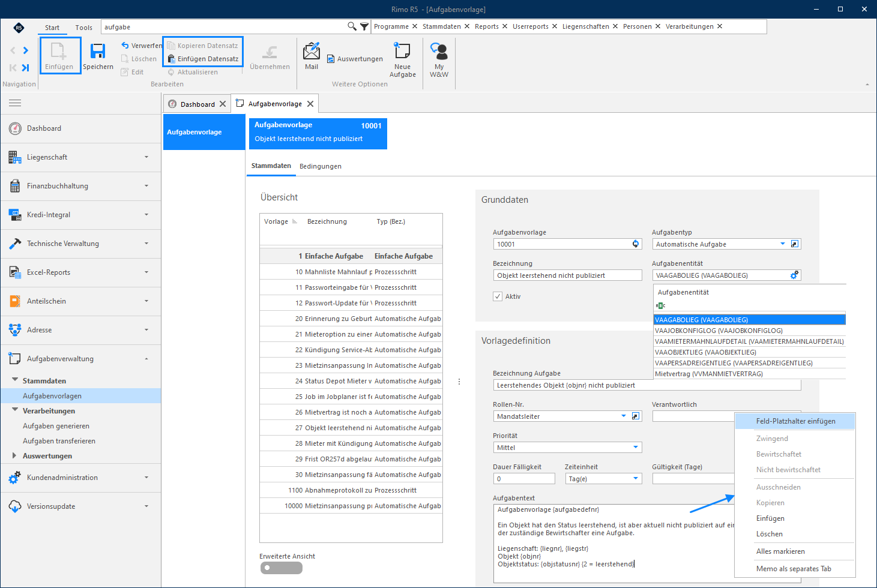Open the Priorität dropdown
This screenshot has width=877, height=588.
coord(636,447)
